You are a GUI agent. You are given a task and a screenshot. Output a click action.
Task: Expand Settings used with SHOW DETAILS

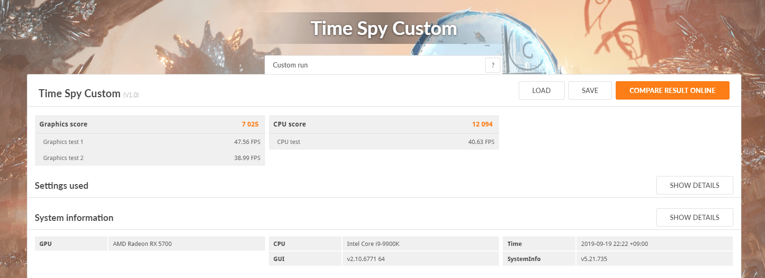click(694, 185)
